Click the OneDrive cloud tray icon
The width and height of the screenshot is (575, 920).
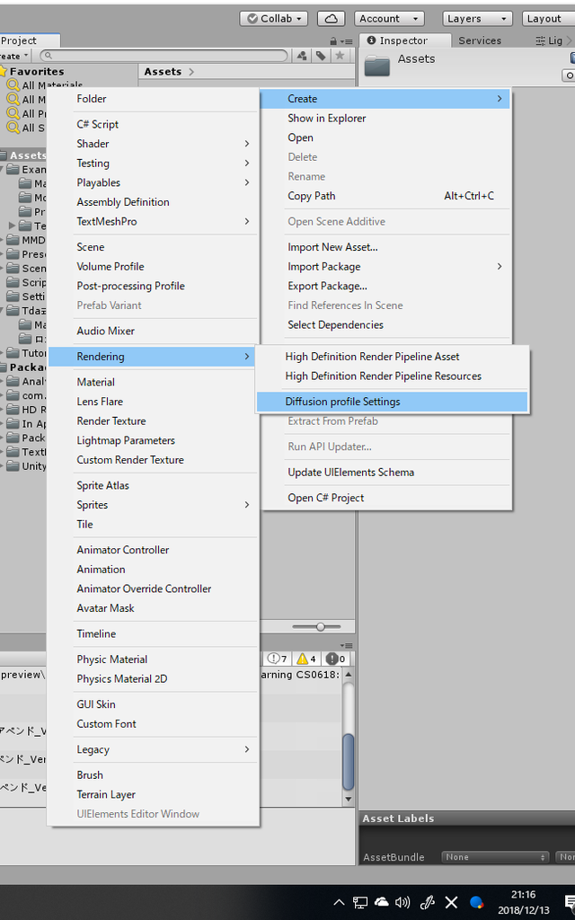381,902
